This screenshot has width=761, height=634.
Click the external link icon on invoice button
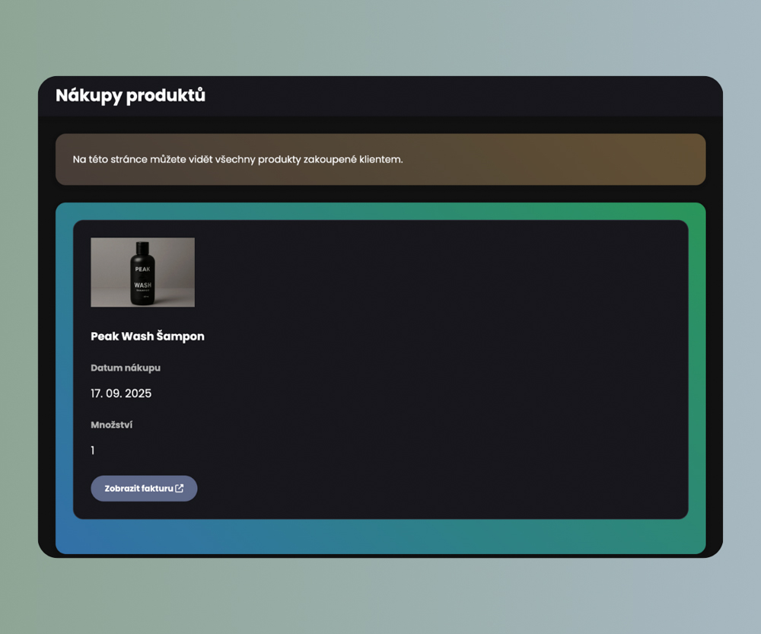tap(180, 489)
